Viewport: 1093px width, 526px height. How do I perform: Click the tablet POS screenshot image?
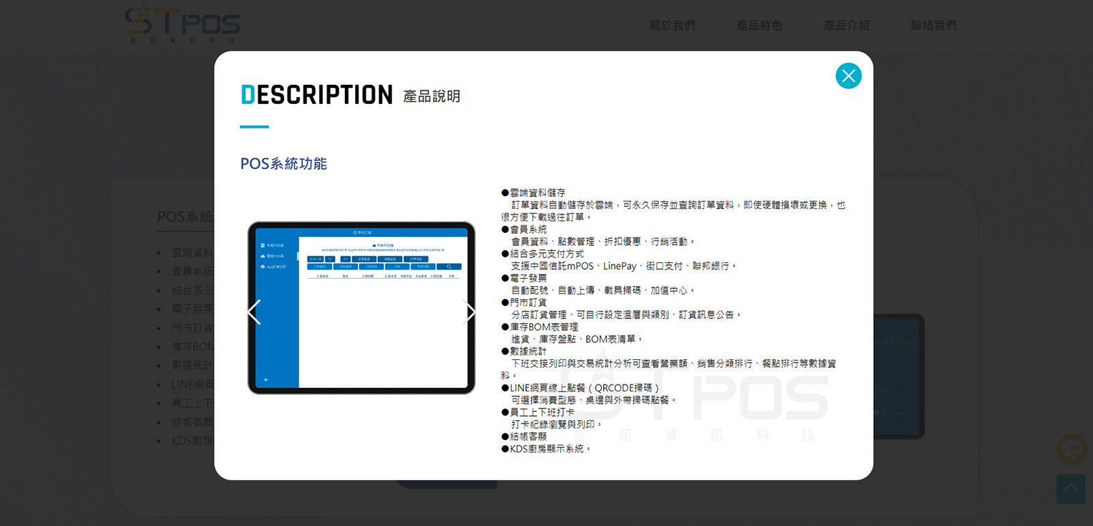click(x=361, y=308)
